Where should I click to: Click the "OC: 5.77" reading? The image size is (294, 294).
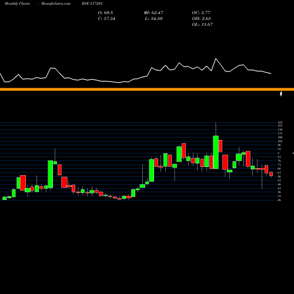point(201,13)
